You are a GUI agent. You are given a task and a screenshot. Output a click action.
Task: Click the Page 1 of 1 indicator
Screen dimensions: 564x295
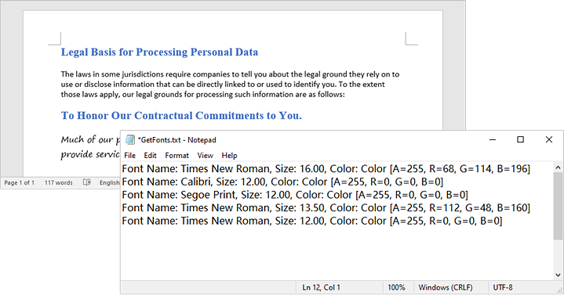point(19,182)
